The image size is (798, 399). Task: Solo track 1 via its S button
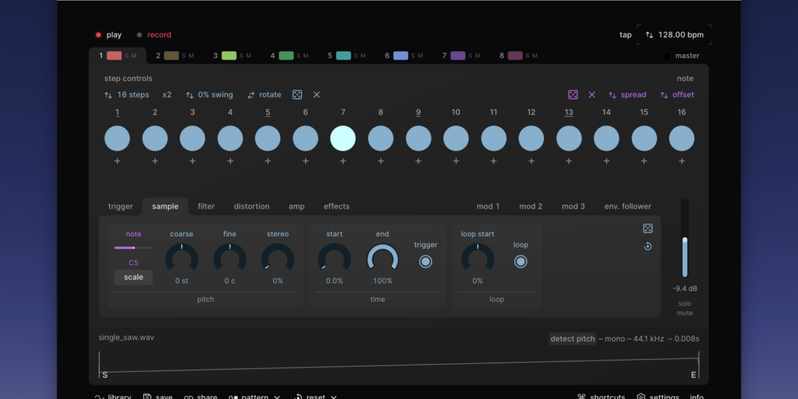[127, 56]
